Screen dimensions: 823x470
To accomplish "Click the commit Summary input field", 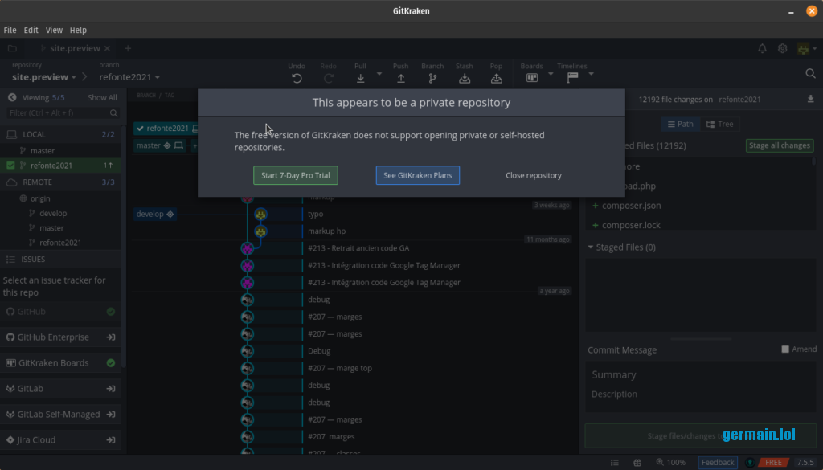I will (x=698, y=374).
